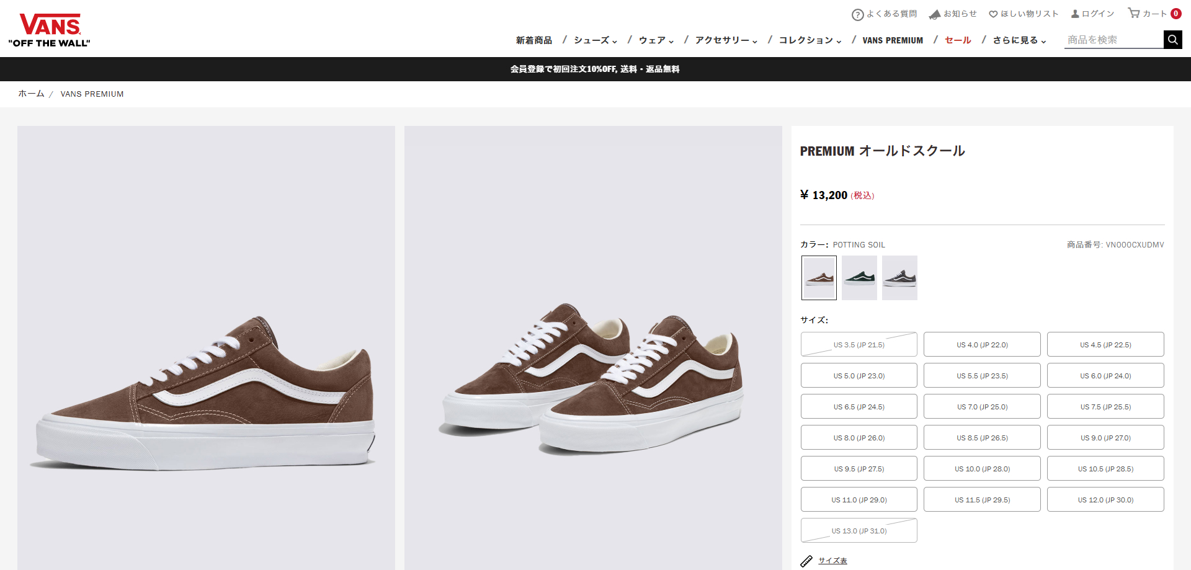Click the size chart ruler icon
Image resolution: width=1191 pixels, height=570 pixels.
[806, 561]
